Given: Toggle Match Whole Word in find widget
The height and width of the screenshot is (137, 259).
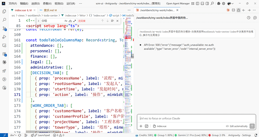Looking at the screenshot, I should 70,21.
